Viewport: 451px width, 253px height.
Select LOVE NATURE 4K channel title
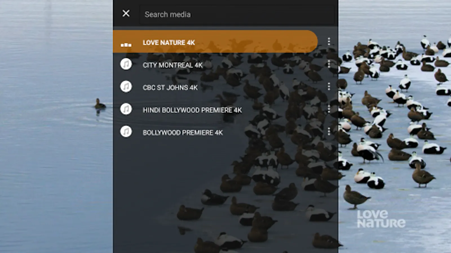pos(169,43)
